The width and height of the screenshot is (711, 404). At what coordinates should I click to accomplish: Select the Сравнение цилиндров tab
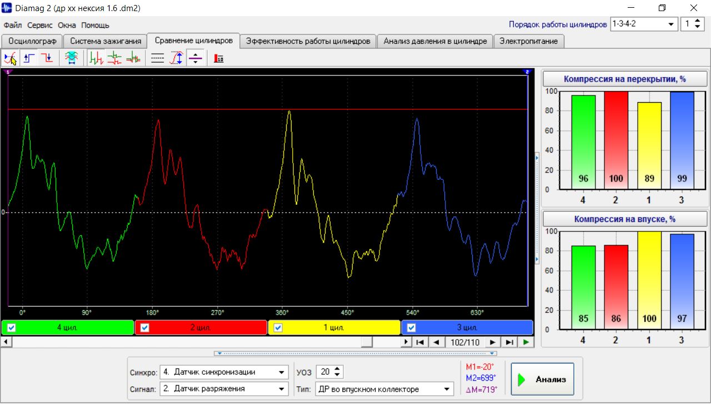point(194,41)
